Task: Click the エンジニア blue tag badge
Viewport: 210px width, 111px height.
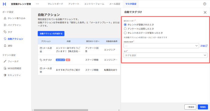Action: [60, 60]
